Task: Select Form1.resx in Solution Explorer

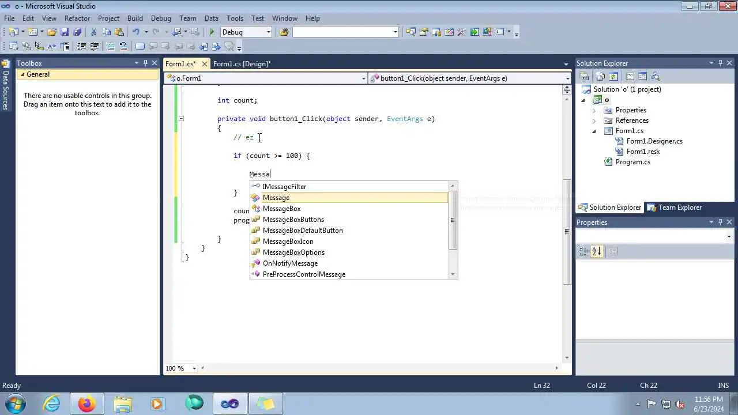Action: (643, 152)
